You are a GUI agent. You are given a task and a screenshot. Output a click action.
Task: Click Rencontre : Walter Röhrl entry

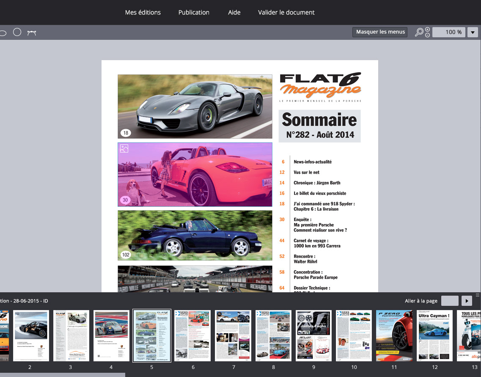point(305,259)
